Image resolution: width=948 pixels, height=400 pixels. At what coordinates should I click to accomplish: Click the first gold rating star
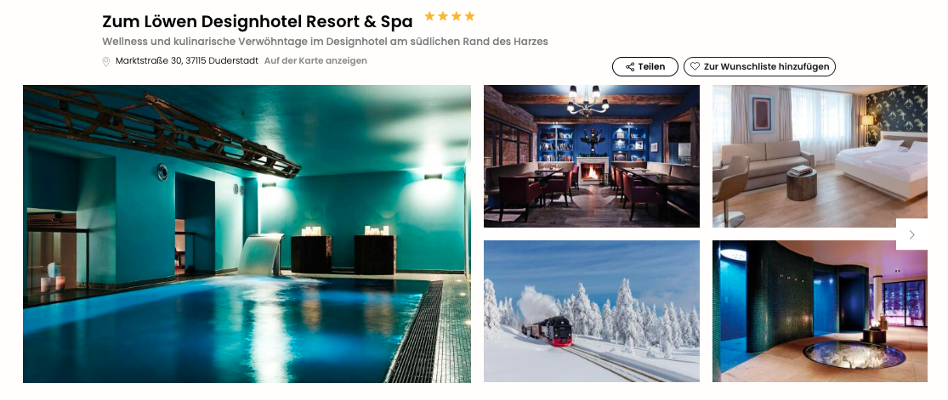(x=429, y=16)
